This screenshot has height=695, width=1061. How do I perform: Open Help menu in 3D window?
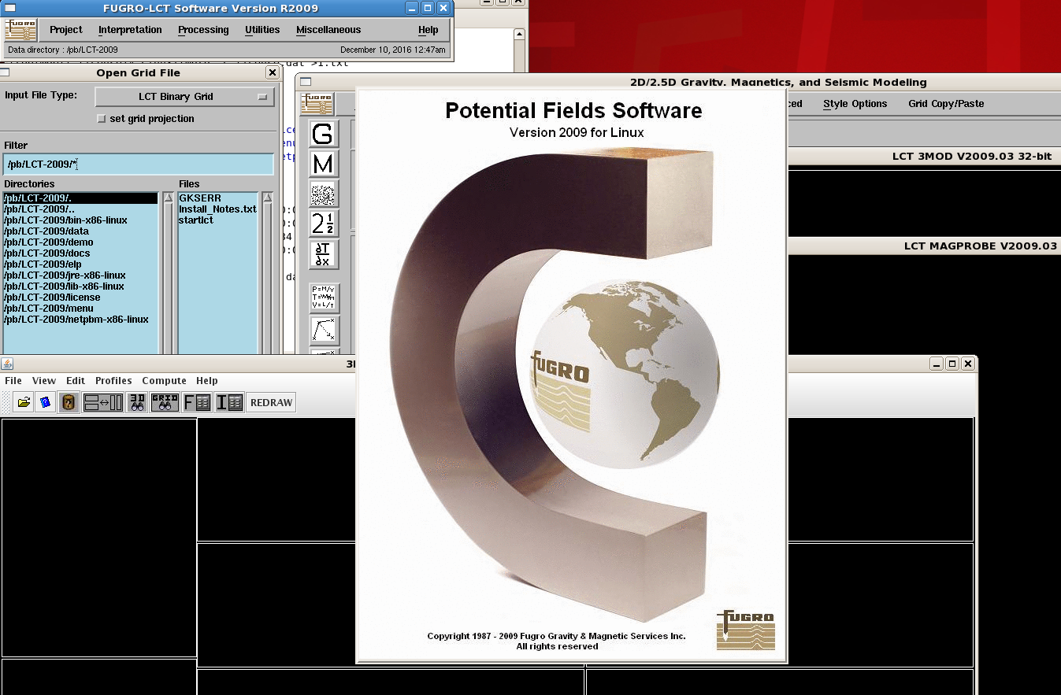(x=207, y=380)
